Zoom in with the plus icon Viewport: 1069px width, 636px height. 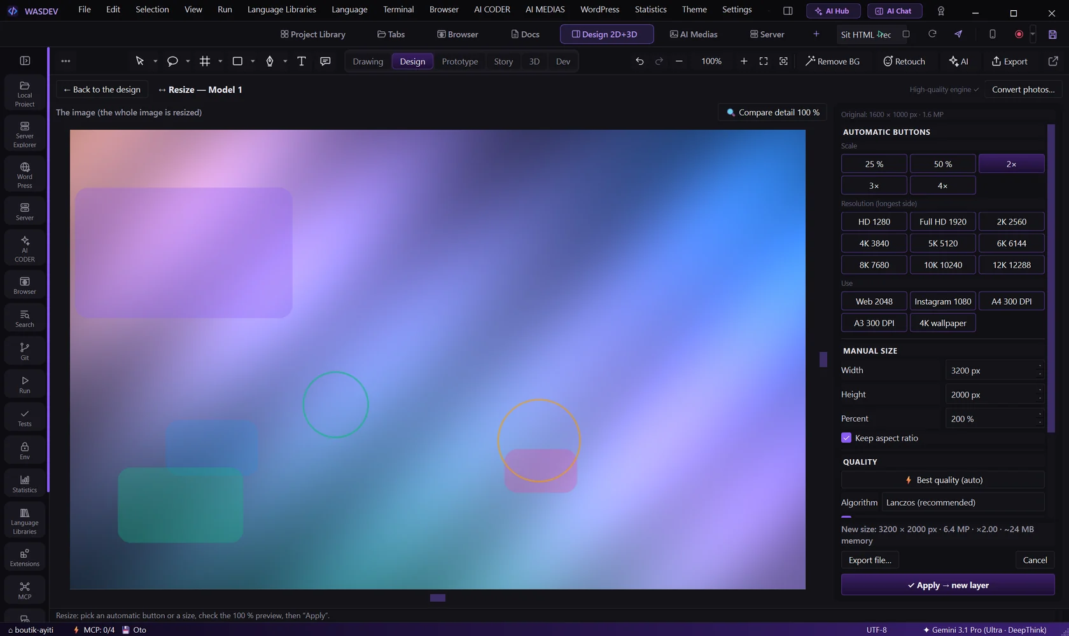pyautogui.click(x=744, y=61)
